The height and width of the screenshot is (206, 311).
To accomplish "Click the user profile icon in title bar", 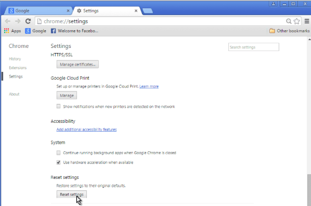I will click(x=274, y=4).
